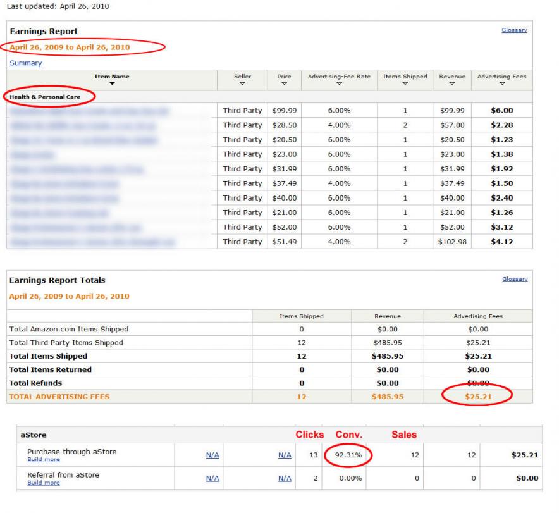Click Advertising-Fee Rate sort arrow
The image size is (559, 513).
(x=339, y=83)
